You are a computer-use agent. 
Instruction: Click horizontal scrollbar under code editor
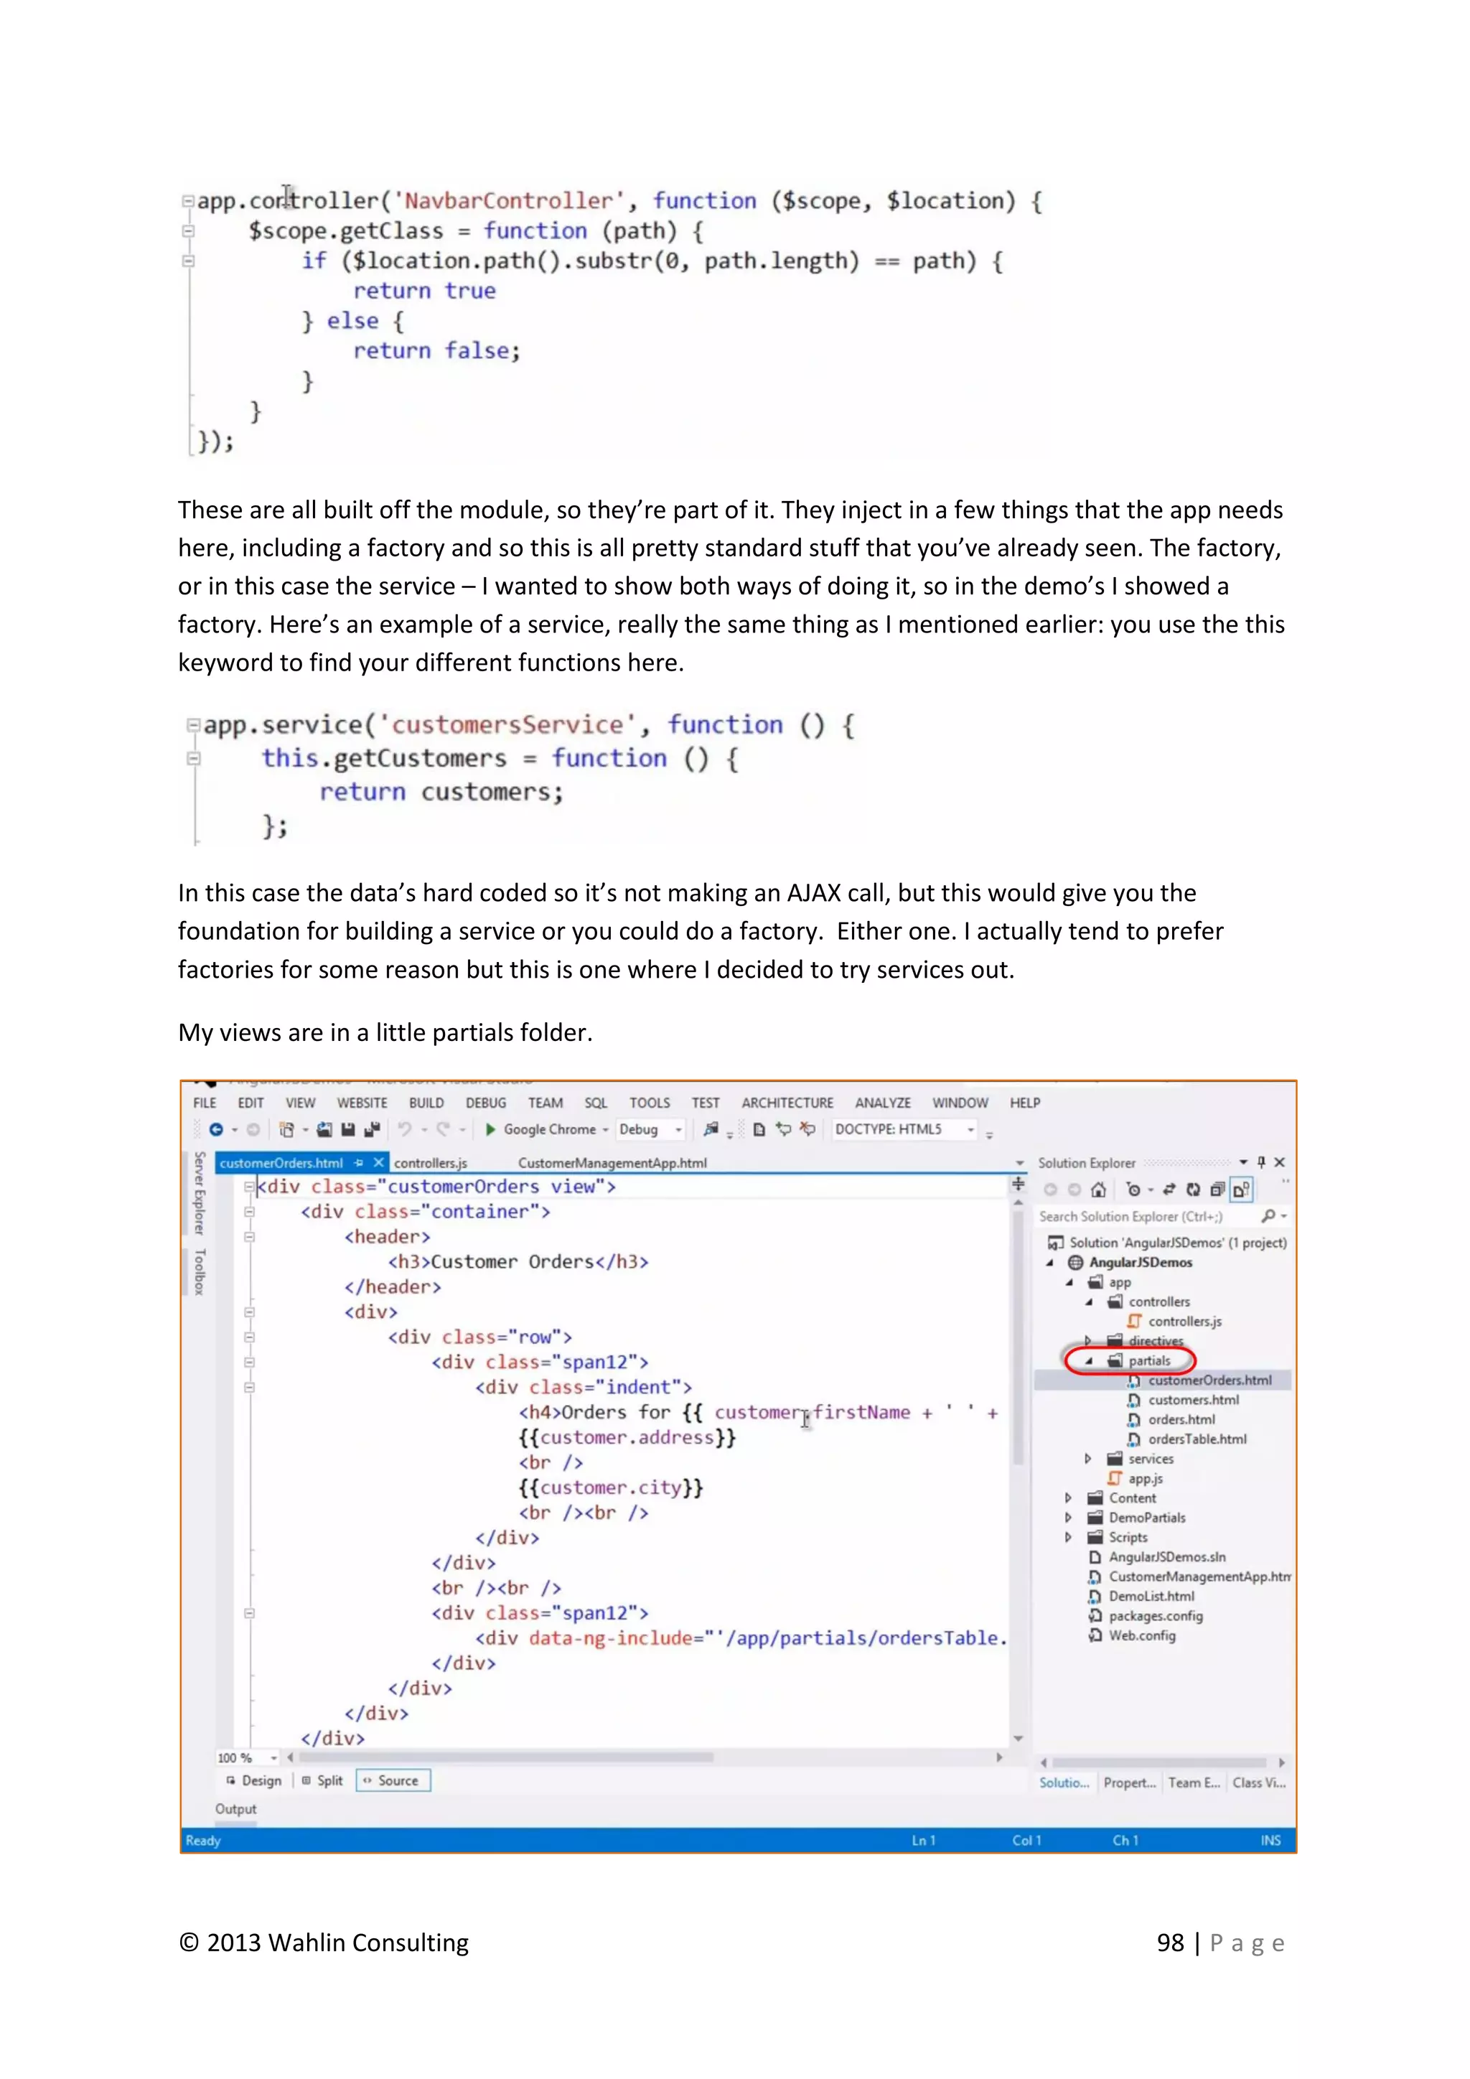point(507,1757)
